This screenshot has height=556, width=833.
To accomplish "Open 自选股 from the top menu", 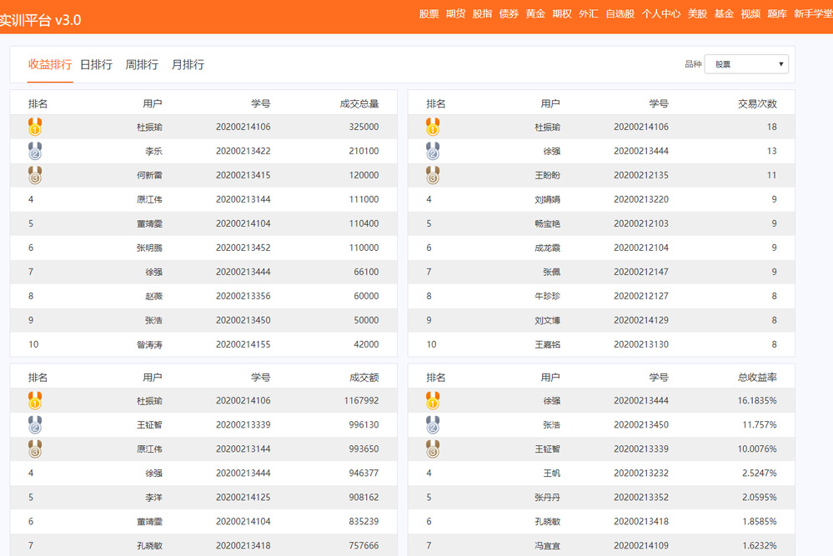I will point(620,13).
